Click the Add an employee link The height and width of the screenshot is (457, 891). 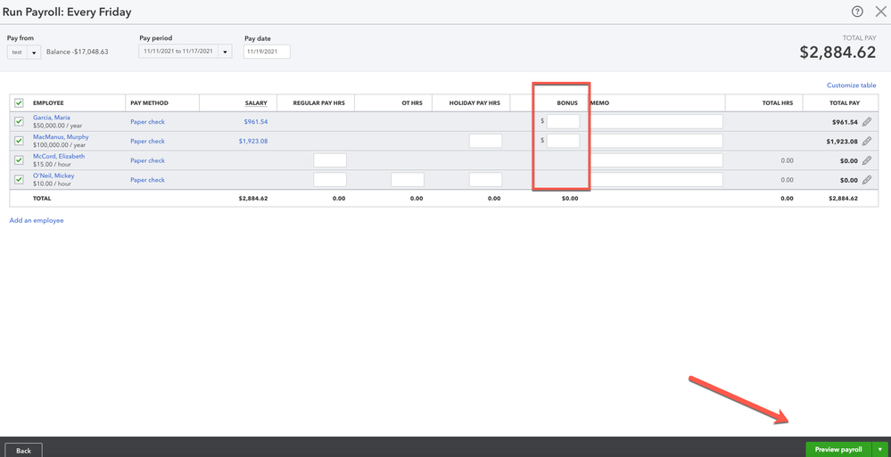(37, 220)
